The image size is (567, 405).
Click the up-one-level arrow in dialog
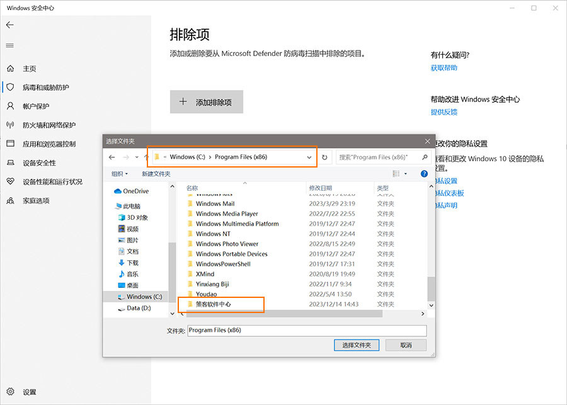pos(146,157)
